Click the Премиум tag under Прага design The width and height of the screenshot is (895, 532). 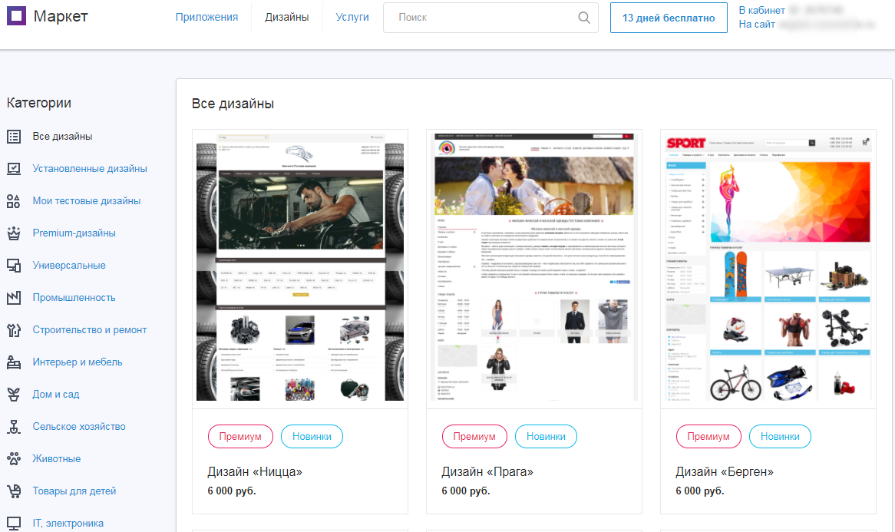click(474, 437)
